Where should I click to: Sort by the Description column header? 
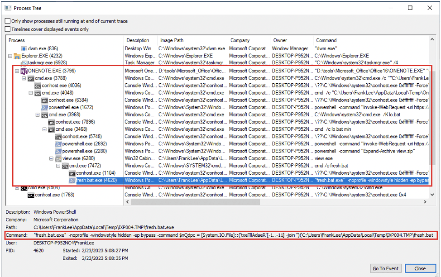[141, 40]
